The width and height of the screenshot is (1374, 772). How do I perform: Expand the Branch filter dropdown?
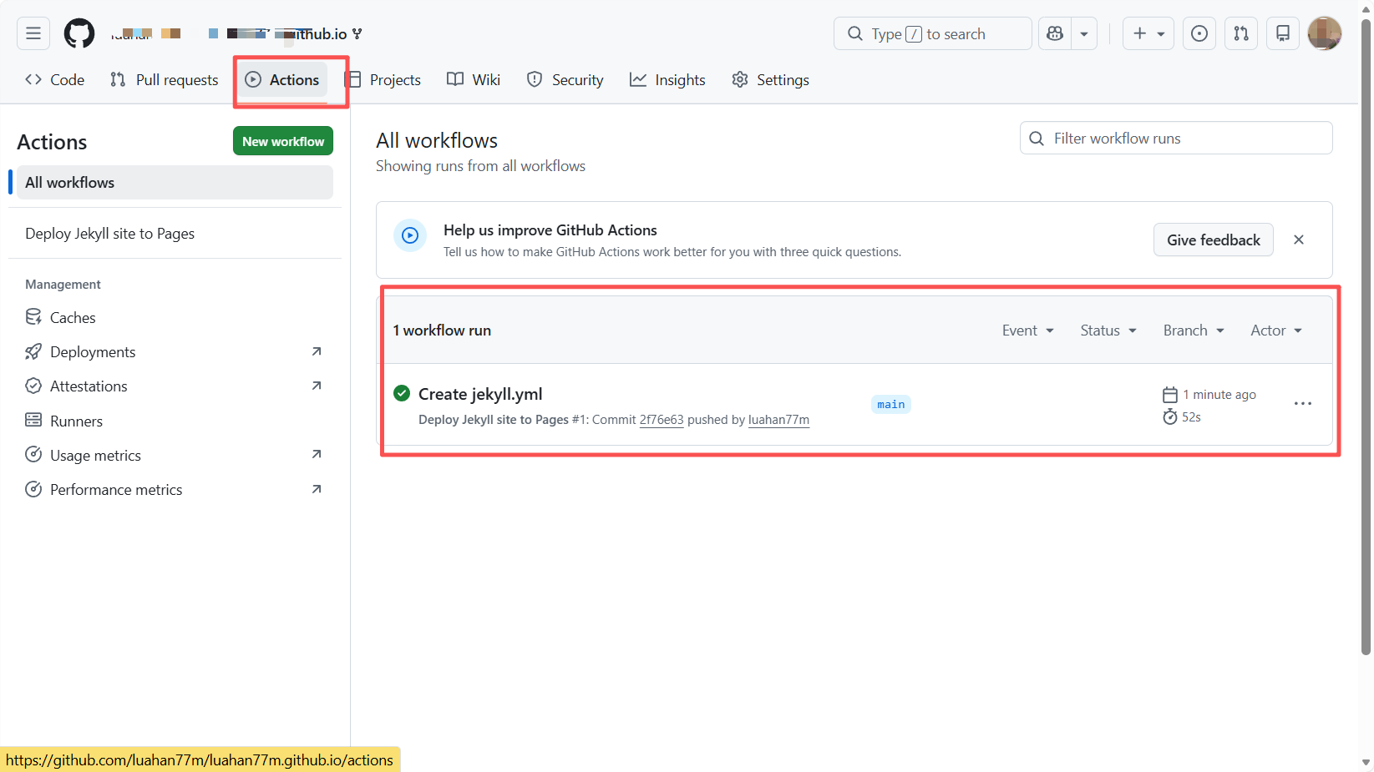coord(1193,330)
